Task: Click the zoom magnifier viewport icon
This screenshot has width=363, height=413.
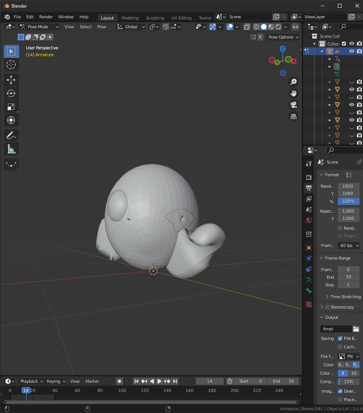Action: tap(294, 82)
